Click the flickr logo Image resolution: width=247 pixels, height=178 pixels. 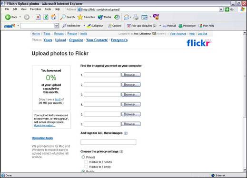199,43
